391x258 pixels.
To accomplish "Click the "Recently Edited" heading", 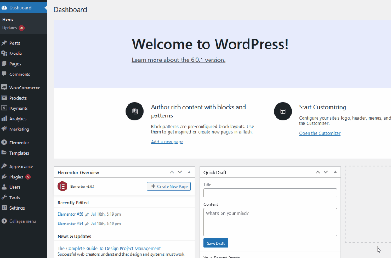I will pyautogui.click(x=73, y=203).
